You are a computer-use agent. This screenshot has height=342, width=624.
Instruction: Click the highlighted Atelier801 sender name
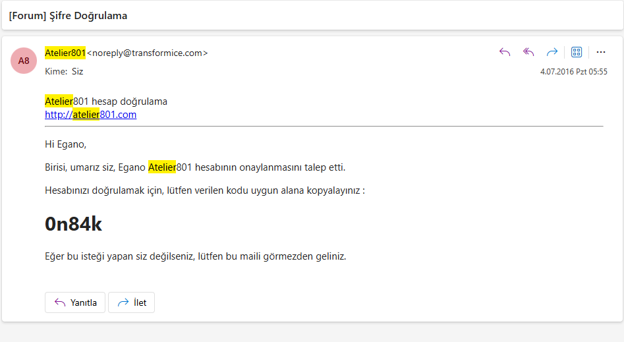click(x=65, y=53)
